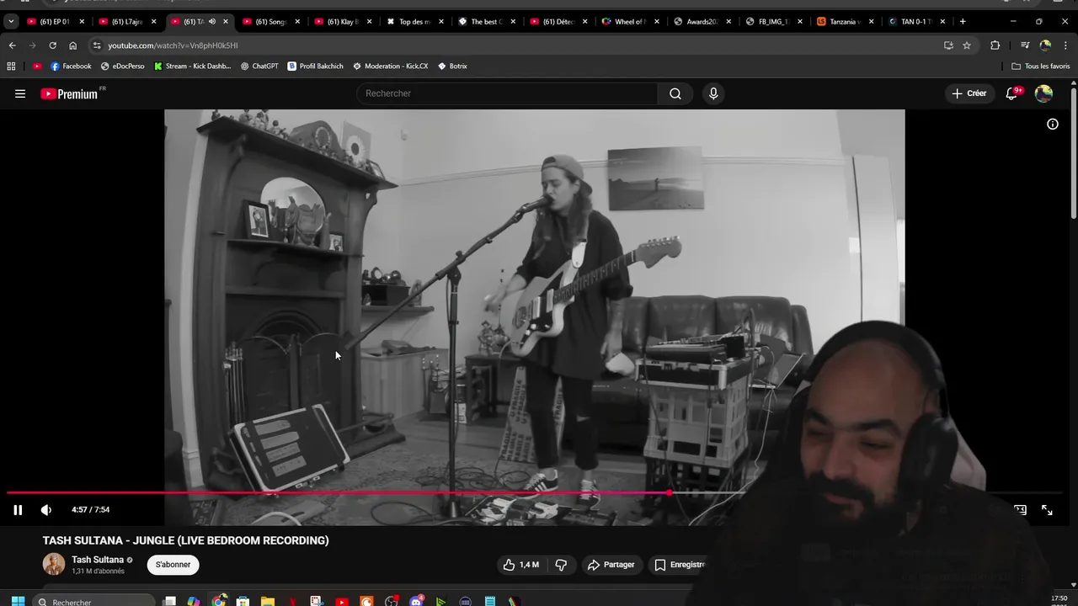
Task: Open the YouTube account avatar menu
Action: (1043, 93)
